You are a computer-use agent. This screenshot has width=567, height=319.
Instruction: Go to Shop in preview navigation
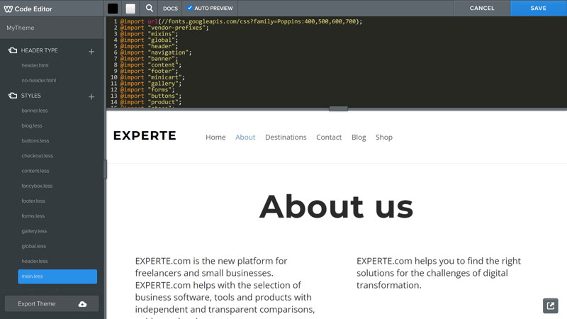pyautogui.click(x=384, y=138)
